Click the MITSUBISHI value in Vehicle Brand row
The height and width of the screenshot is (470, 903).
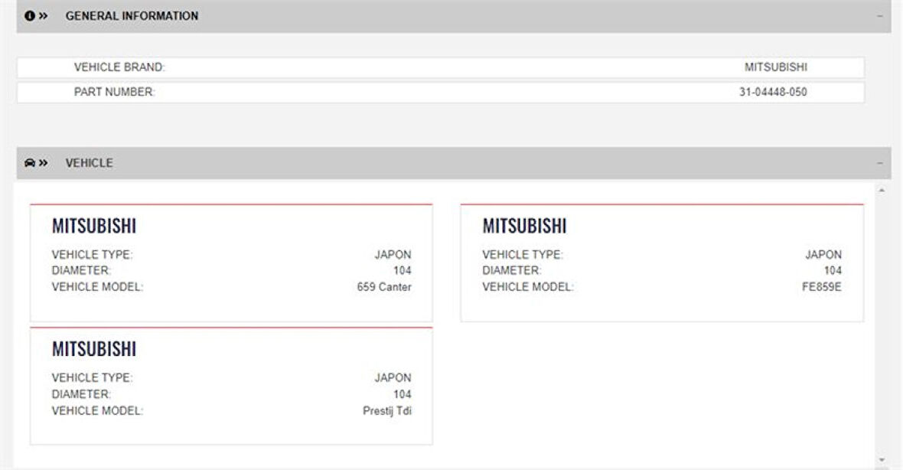775,67
